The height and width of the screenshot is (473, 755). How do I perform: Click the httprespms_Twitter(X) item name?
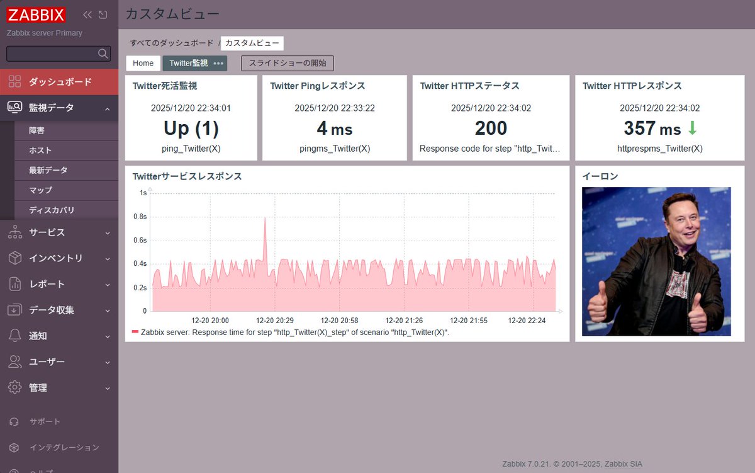660,149
